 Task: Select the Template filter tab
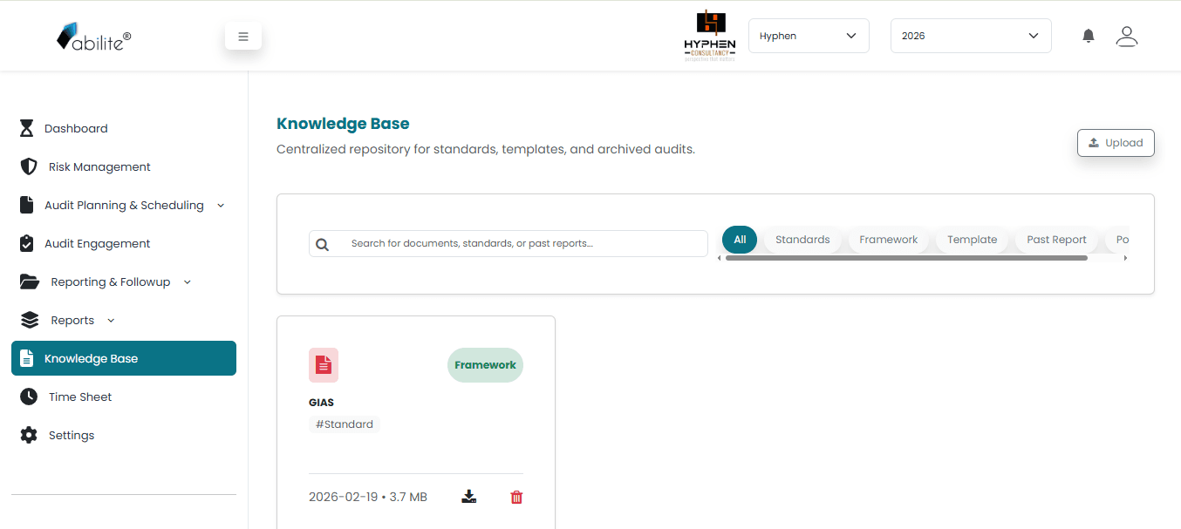pyautogui.click(x=973, y=240)
